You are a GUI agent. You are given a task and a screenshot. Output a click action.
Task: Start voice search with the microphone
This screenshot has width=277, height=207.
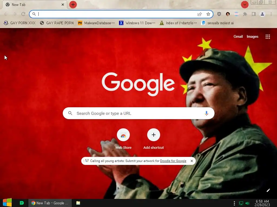pyautogui.click(x=206, y=113)
